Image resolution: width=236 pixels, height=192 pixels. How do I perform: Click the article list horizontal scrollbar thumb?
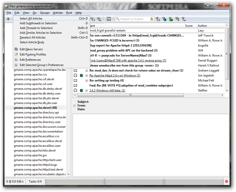click(x=130, y=95)
